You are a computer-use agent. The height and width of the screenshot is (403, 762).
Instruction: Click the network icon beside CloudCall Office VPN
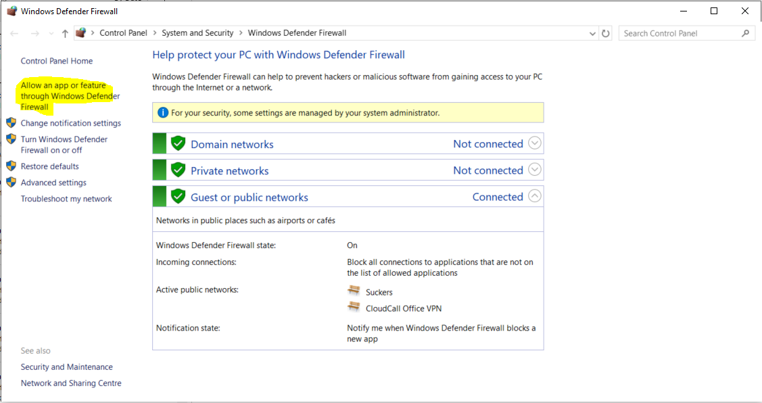click(x=354, y=307)
